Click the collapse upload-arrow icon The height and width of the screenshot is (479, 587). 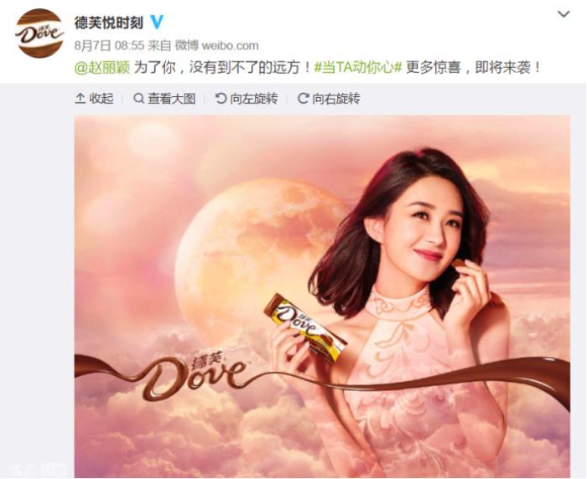(81, 99)
